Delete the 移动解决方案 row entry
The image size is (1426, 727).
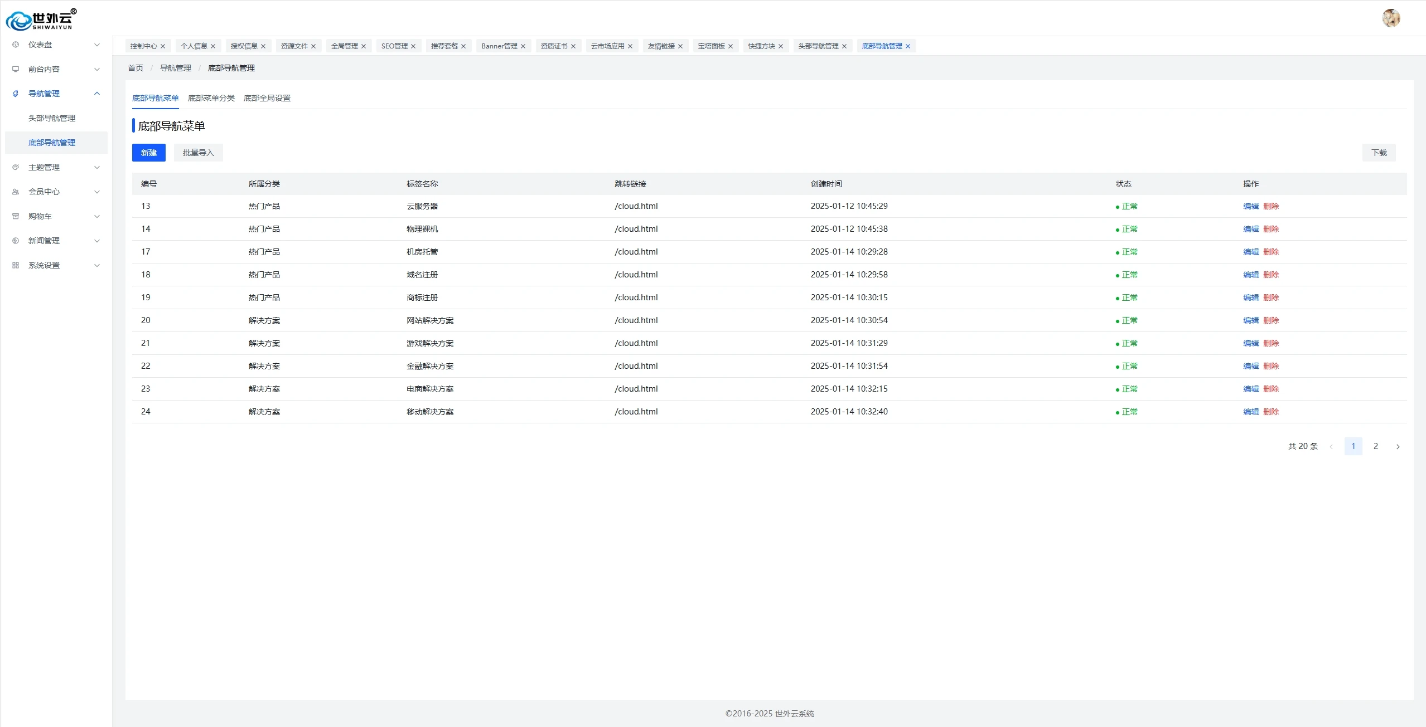click(x=1270, y=412)
